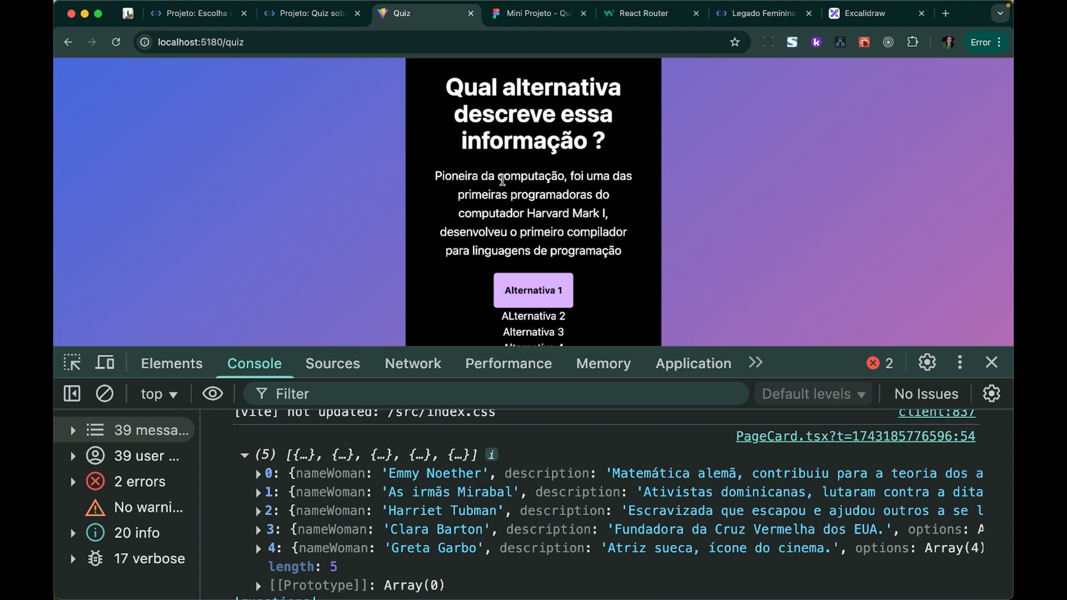Toggle the console sidebar panel icon
1067x600 pixels.
click(72, 394)
